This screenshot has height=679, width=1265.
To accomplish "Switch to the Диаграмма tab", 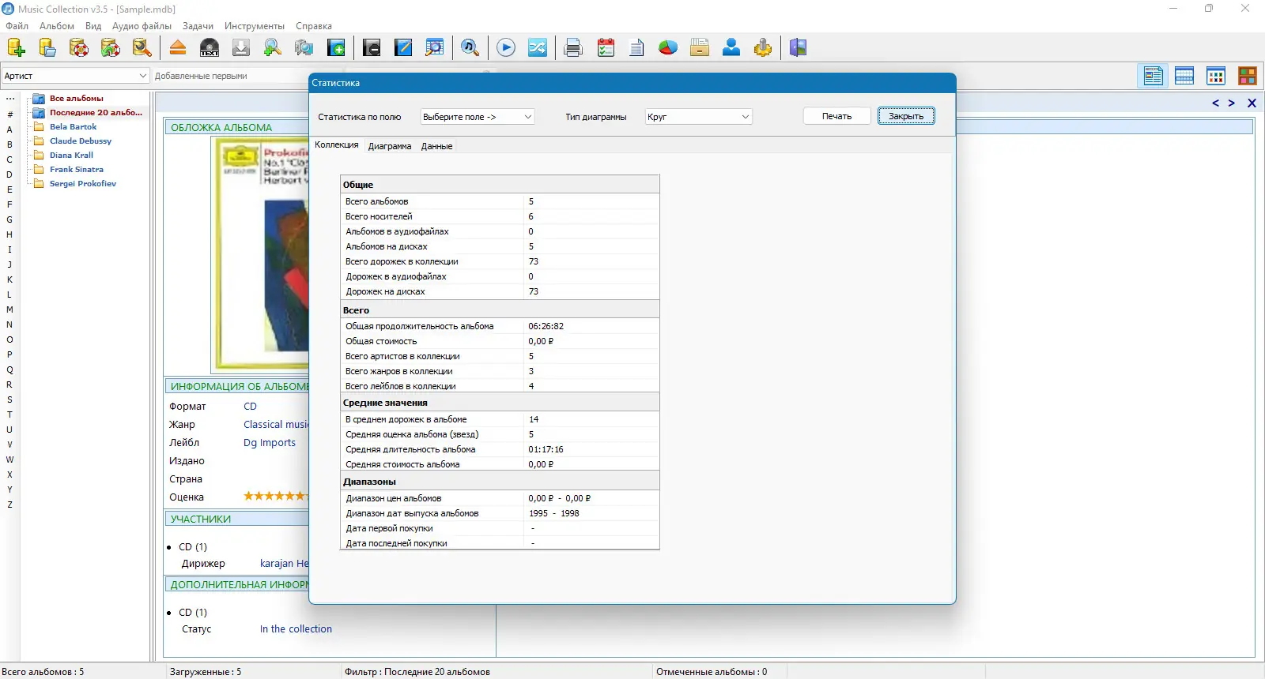I will click(x=390, y=146).
